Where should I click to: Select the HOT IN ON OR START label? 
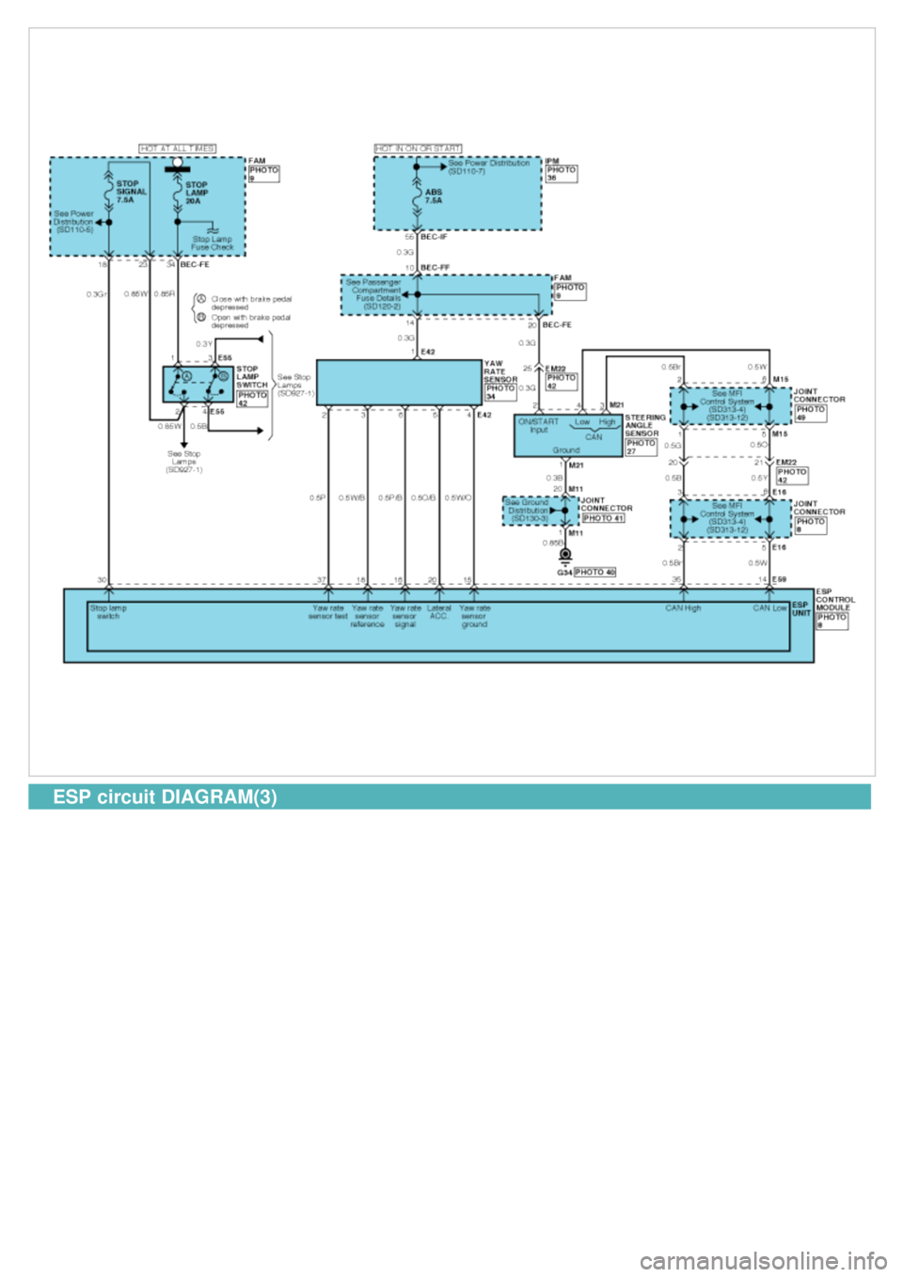click(x=419, y=149)
